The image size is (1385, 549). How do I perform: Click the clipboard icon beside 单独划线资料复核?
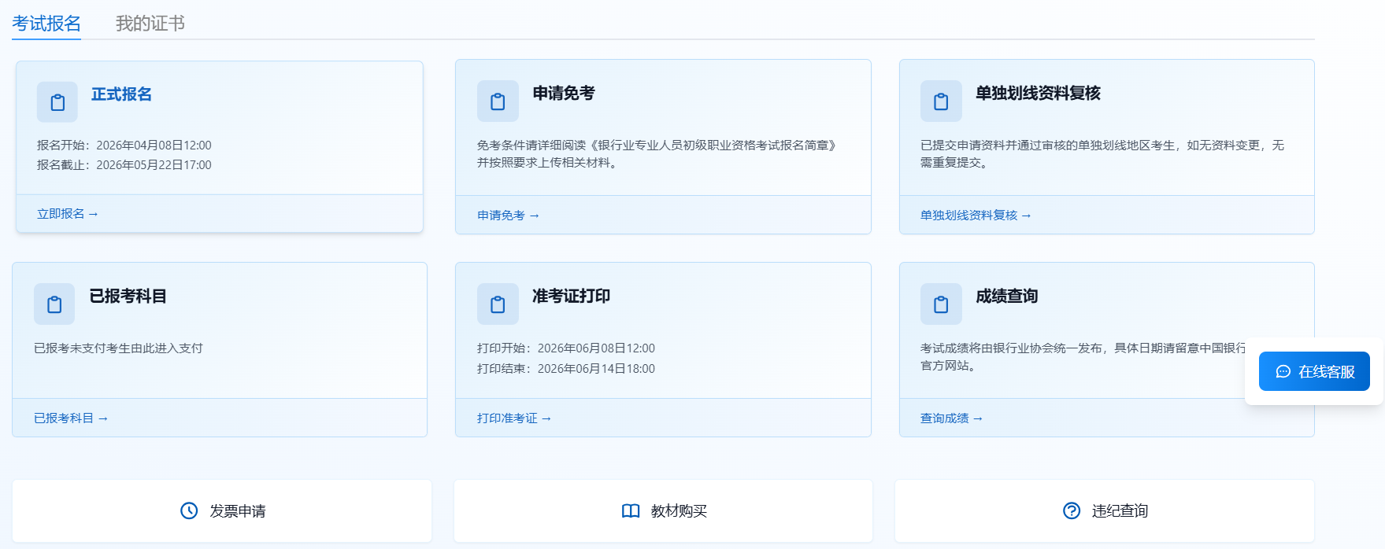point(941,101)
